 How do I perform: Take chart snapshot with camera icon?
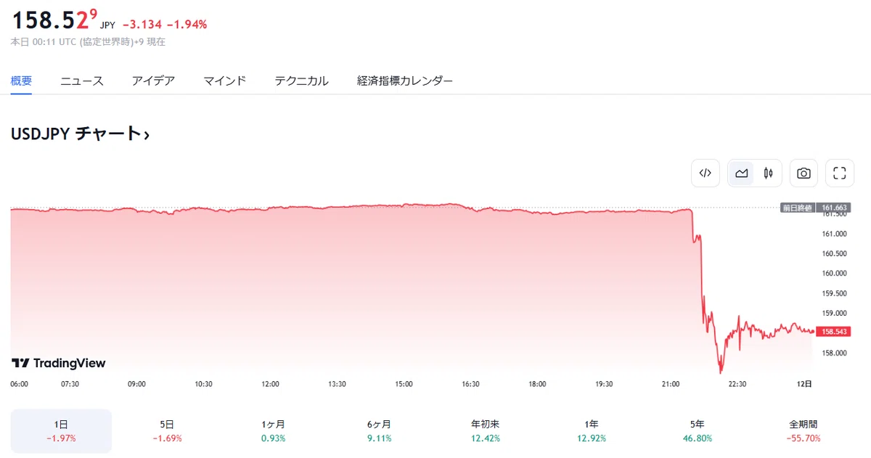click(x=803, y=173)
